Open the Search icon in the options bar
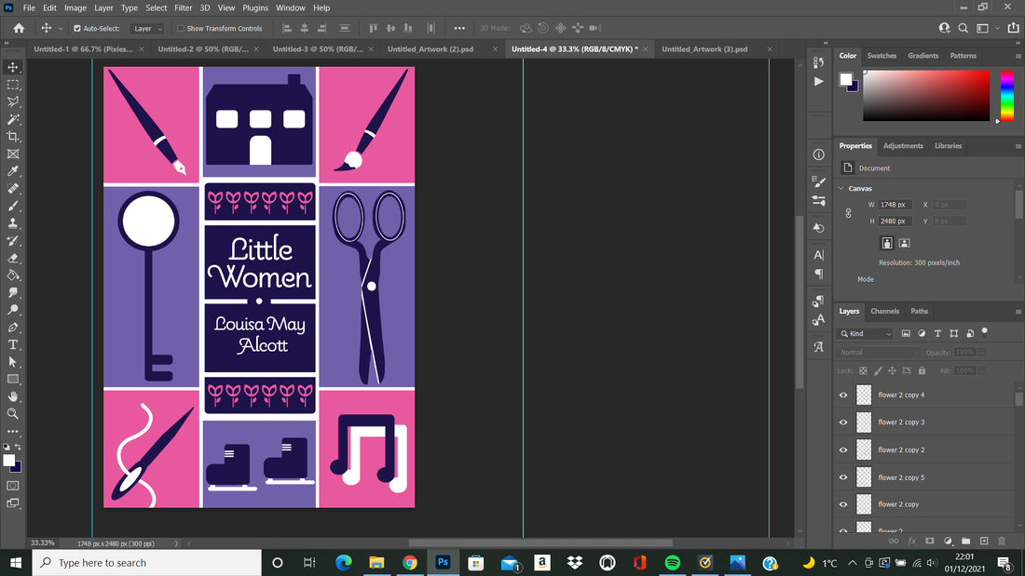The image size is (1025, 576). 963,28
